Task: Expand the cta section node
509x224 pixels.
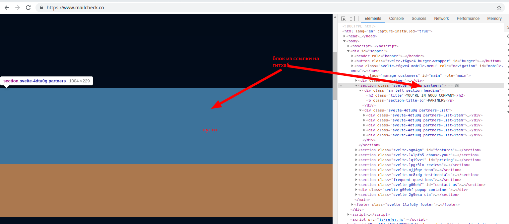Action: pos(356,195)
